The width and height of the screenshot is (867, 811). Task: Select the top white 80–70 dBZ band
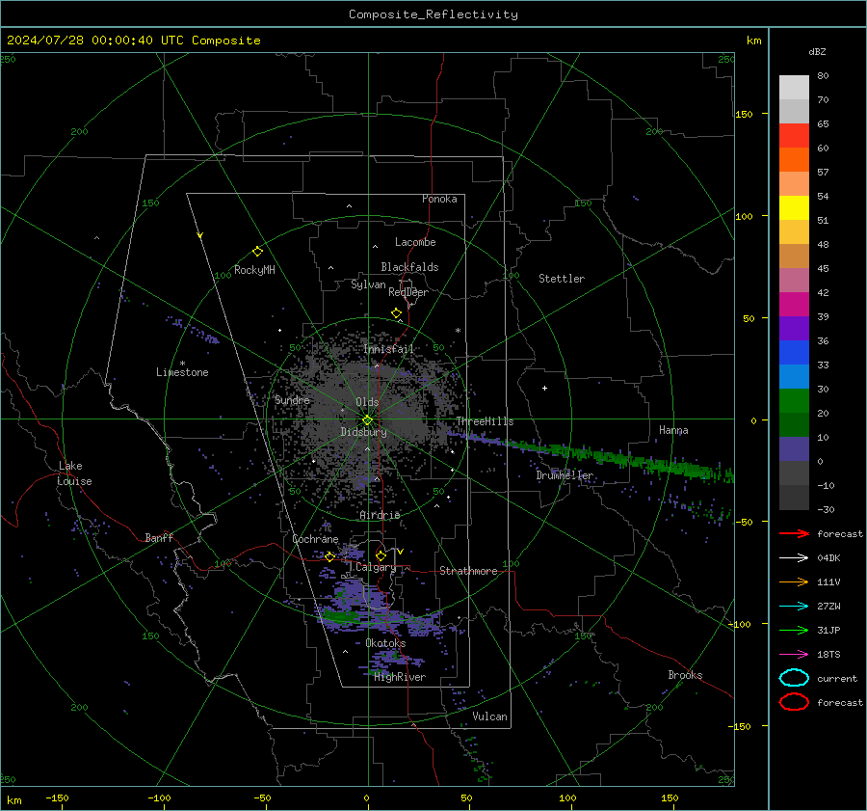coord(794,88)
